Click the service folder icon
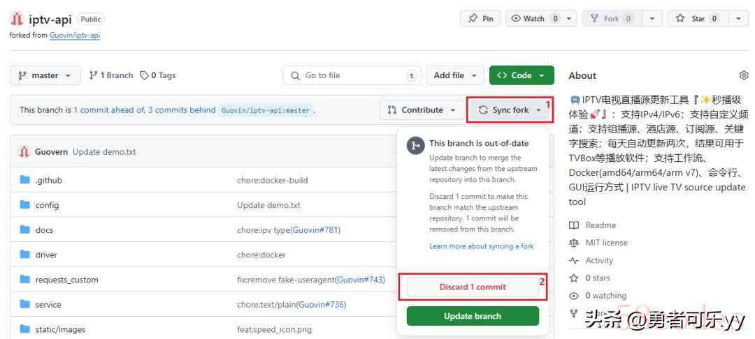Screen dimensions: 755x339 25,304
